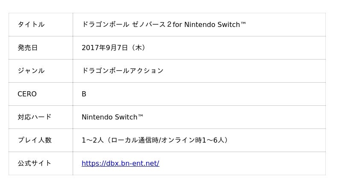The height and width of the screenshot is (188, 342).
Task: Select the 2017年9月7日 release date
Action: [x=105, y=48]
